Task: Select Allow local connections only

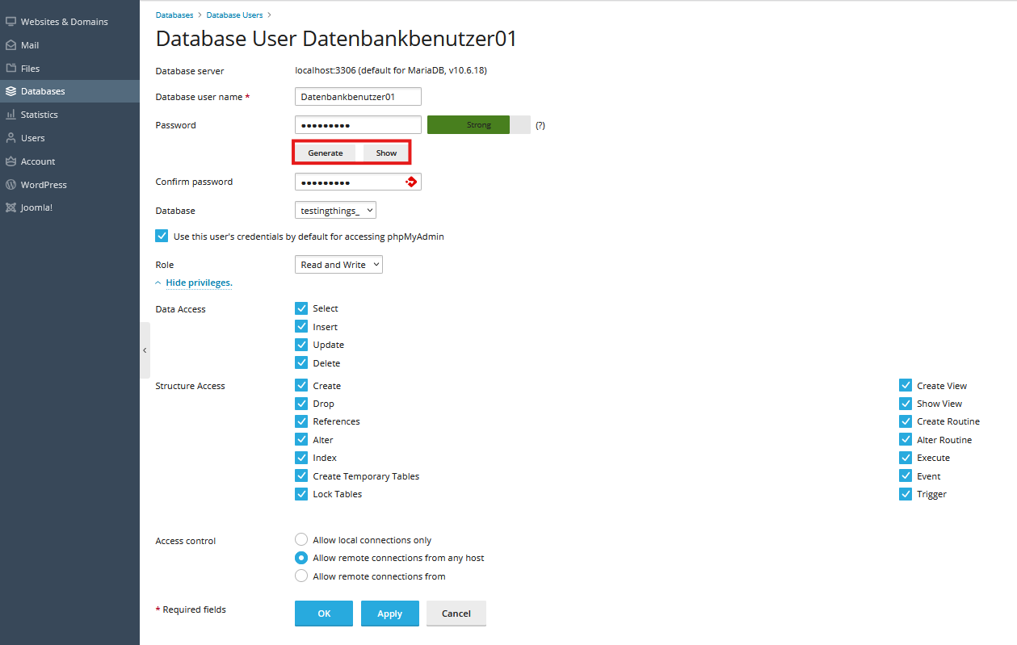Action: [x=301, y=540]
